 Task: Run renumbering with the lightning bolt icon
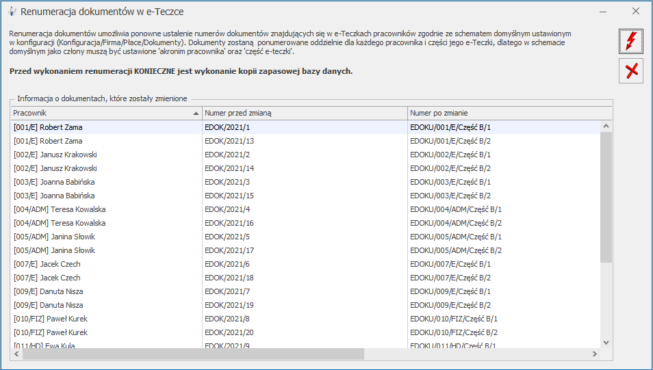tap(630, 41)
